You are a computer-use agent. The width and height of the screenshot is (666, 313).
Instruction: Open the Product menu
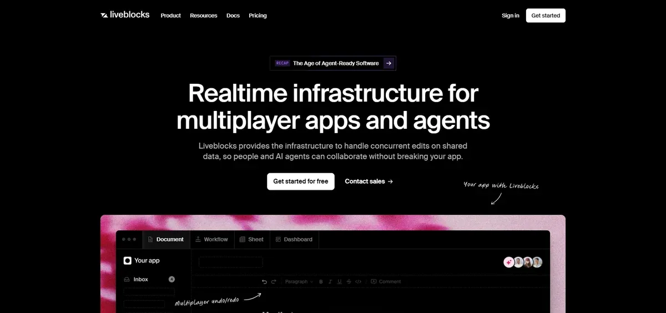pos(170,16)
